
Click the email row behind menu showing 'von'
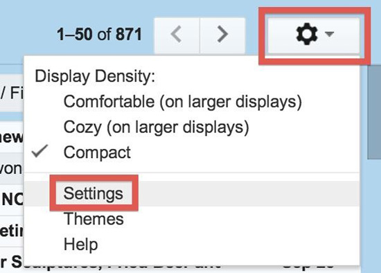[12, 168]
